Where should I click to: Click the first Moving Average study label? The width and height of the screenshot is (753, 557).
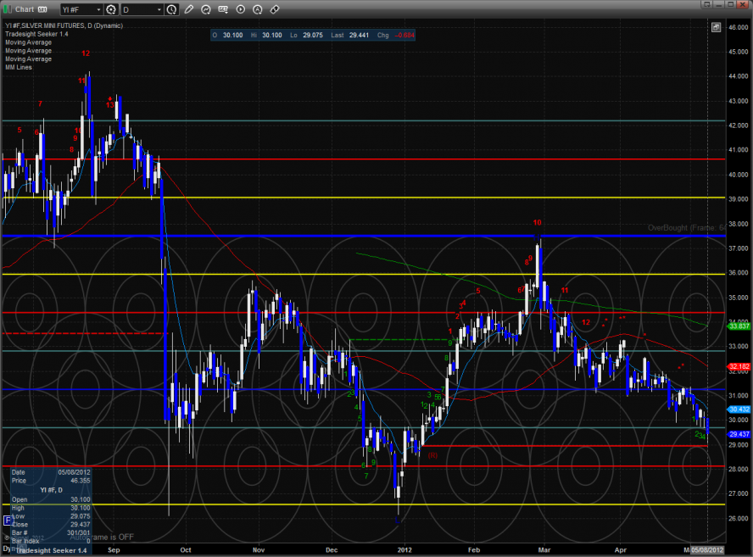pyautogui.click(x=28, y=43)
